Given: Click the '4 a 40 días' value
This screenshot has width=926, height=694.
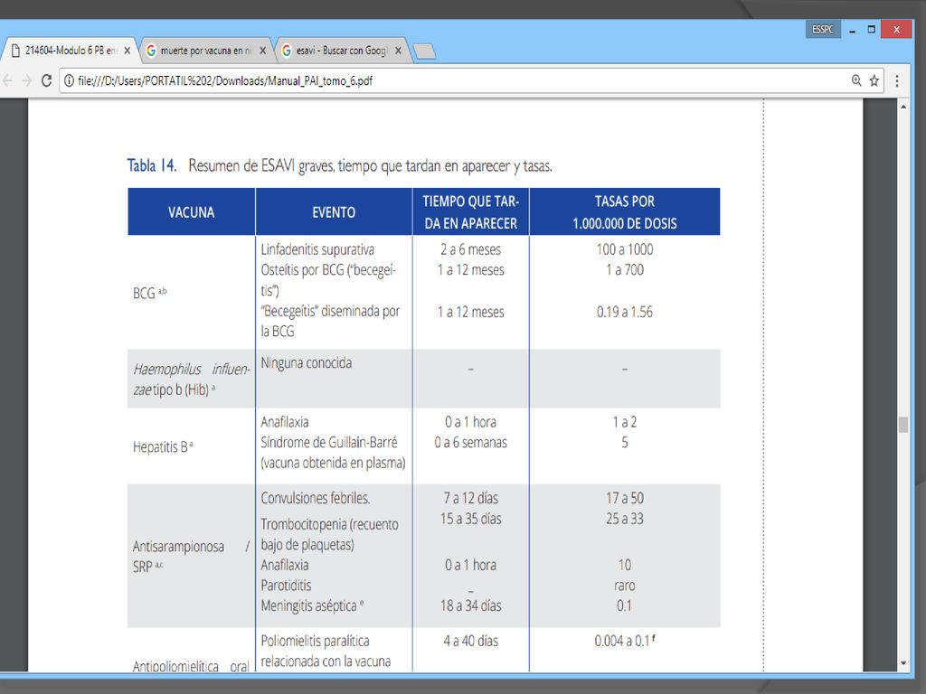Looking at the screenshot, I should pyautogui.click(x=470, y=642).
